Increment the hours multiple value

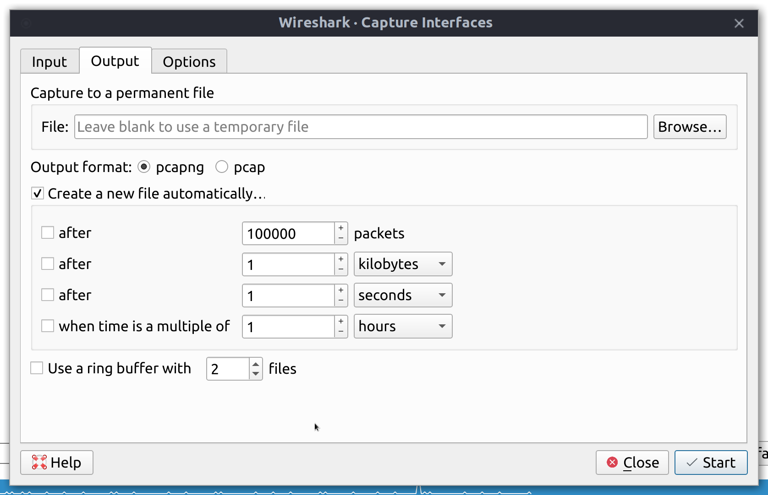[341, 321]
